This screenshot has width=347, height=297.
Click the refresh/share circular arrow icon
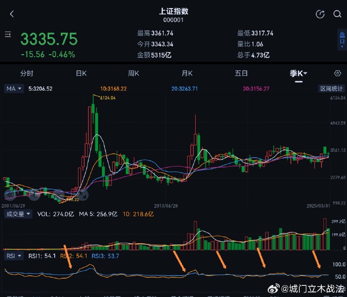[320, 14]
